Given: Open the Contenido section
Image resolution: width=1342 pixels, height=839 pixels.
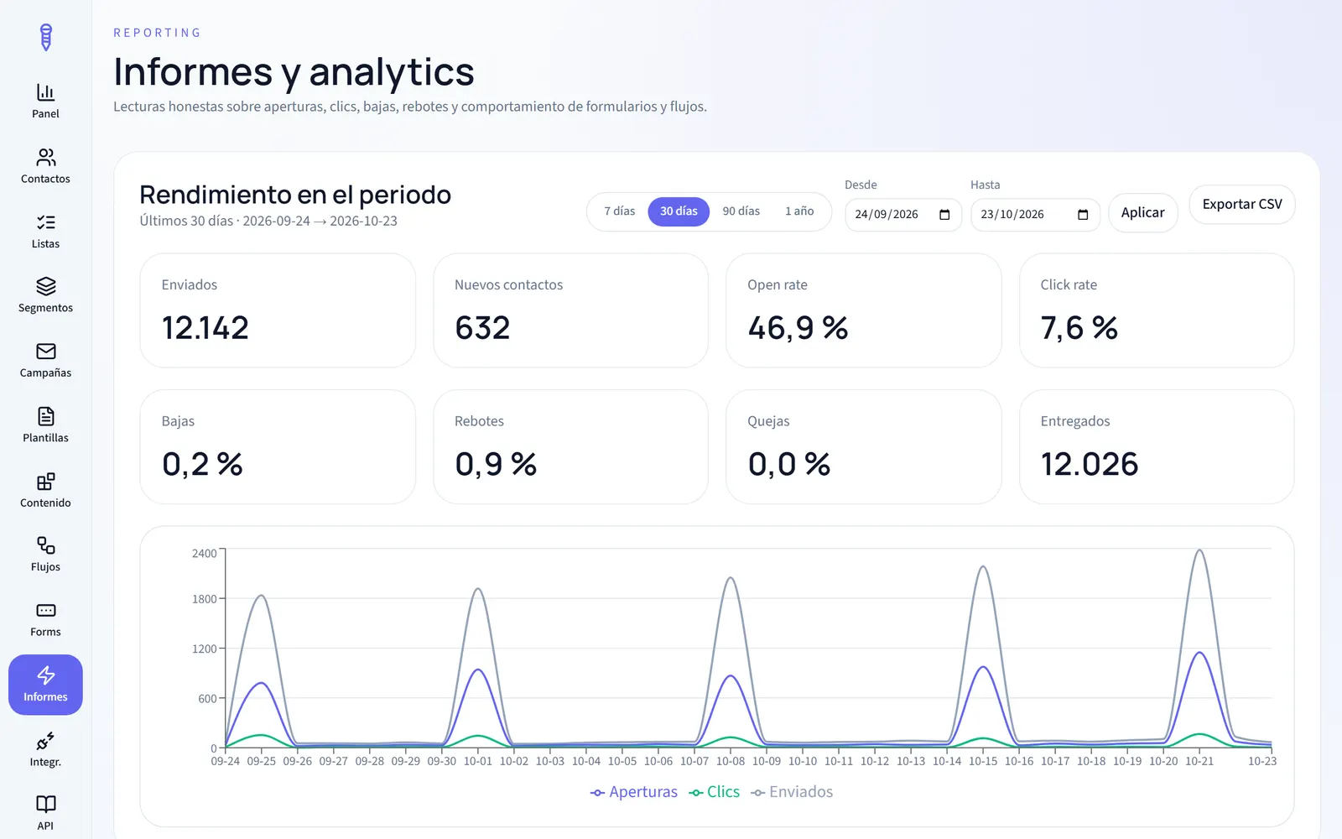Looking at the screenshot, I should tap(45, 490).
